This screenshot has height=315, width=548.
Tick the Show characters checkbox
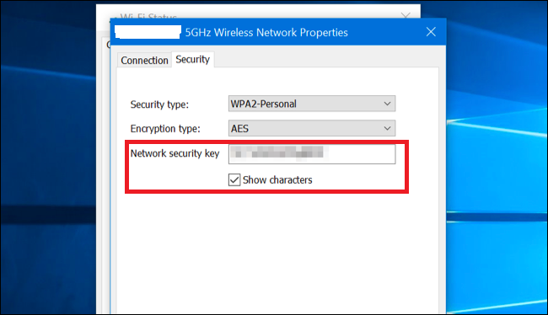point(234,180)
